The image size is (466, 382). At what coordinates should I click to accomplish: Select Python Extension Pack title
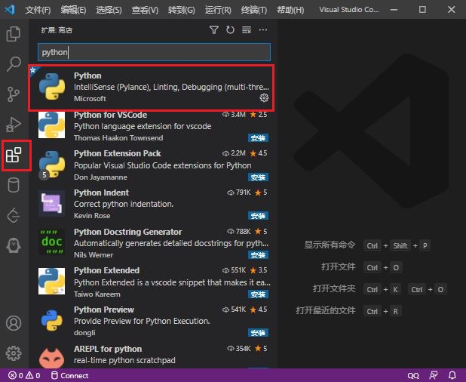[x=117, y=153]
